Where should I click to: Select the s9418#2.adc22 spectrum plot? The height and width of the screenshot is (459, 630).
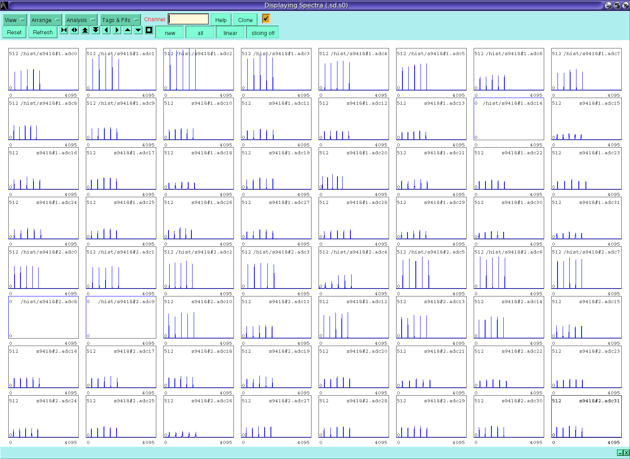click(509, 367)
